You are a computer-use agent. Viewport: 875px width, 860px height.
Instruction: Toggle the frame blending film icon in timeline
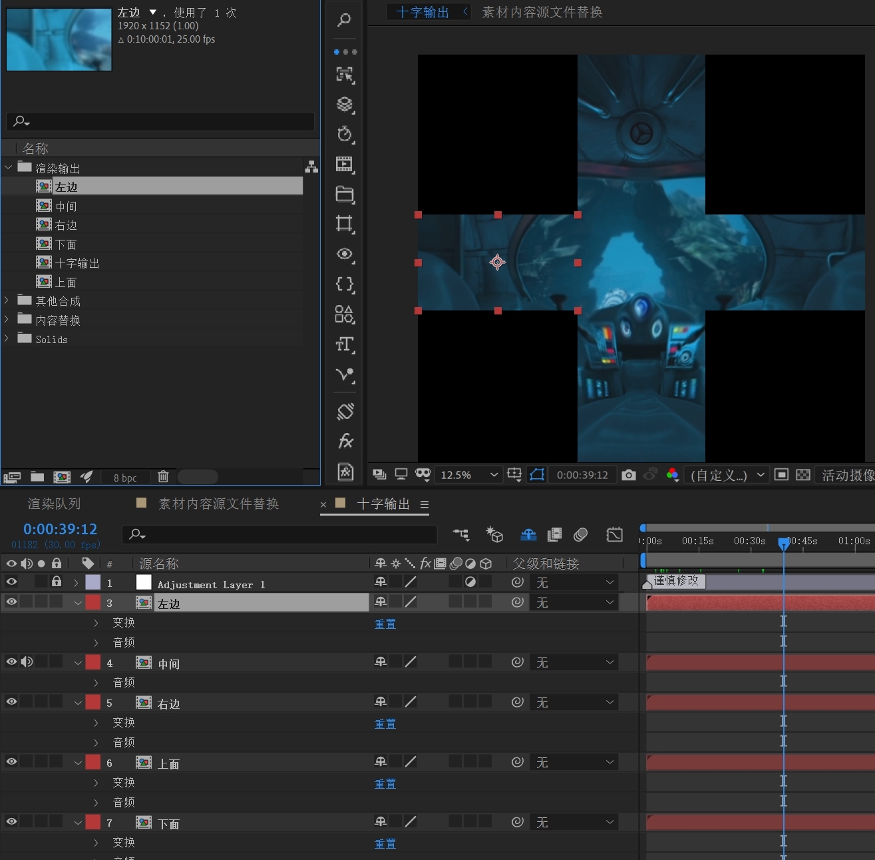[x=554, y=534]
